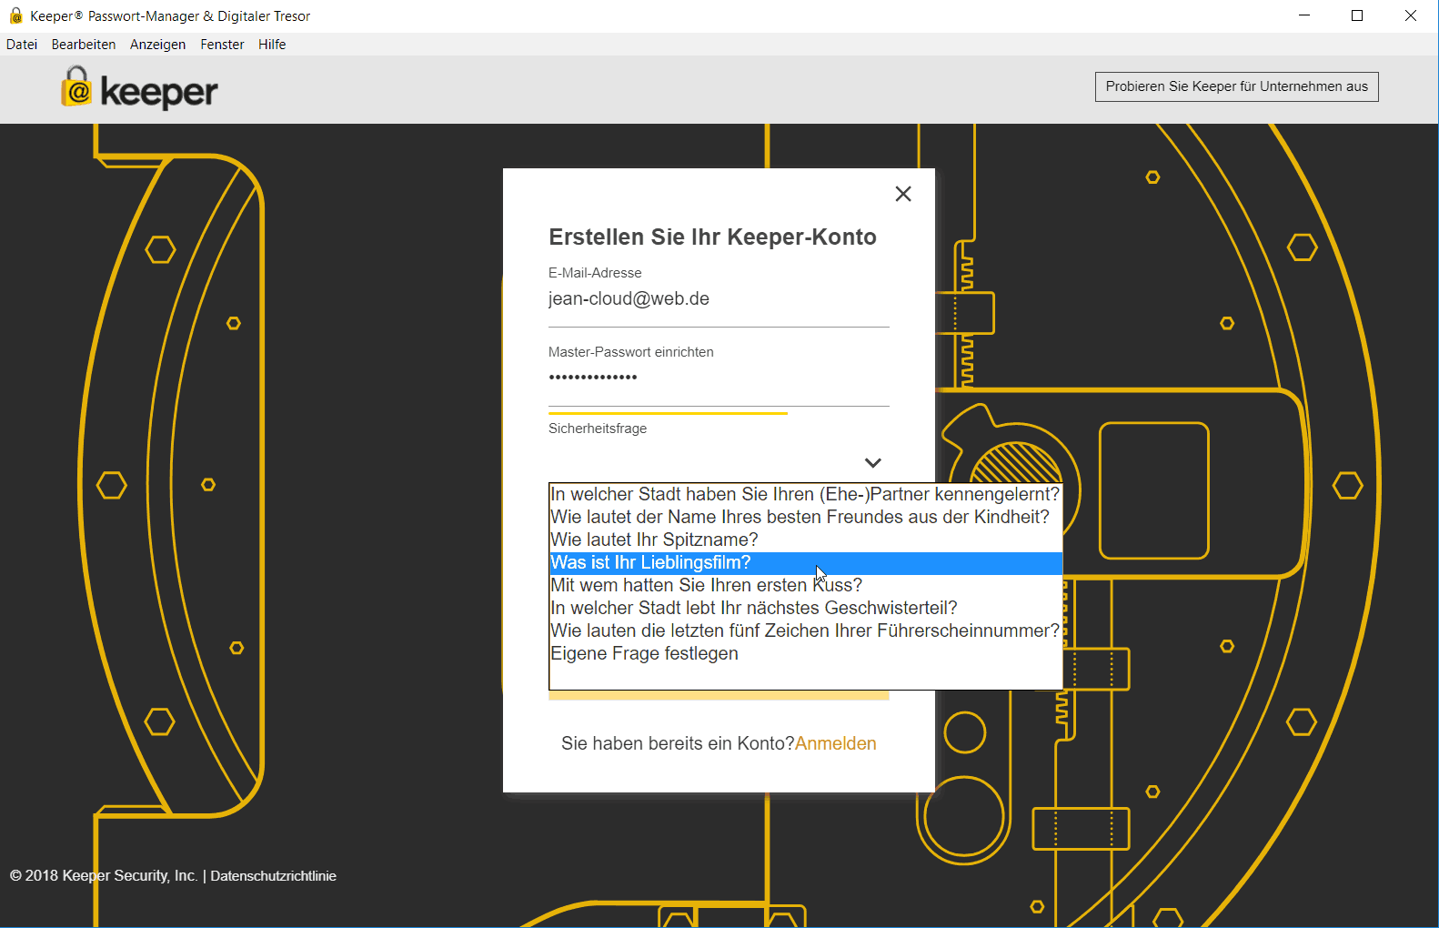
Task: Click the keeper wordmark in the header
Action: tap(159, 92)
